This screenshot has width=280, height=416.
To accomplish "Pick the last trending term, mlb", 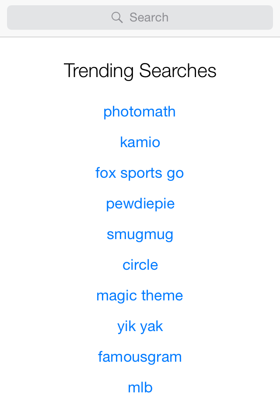I will click(140, 388).
